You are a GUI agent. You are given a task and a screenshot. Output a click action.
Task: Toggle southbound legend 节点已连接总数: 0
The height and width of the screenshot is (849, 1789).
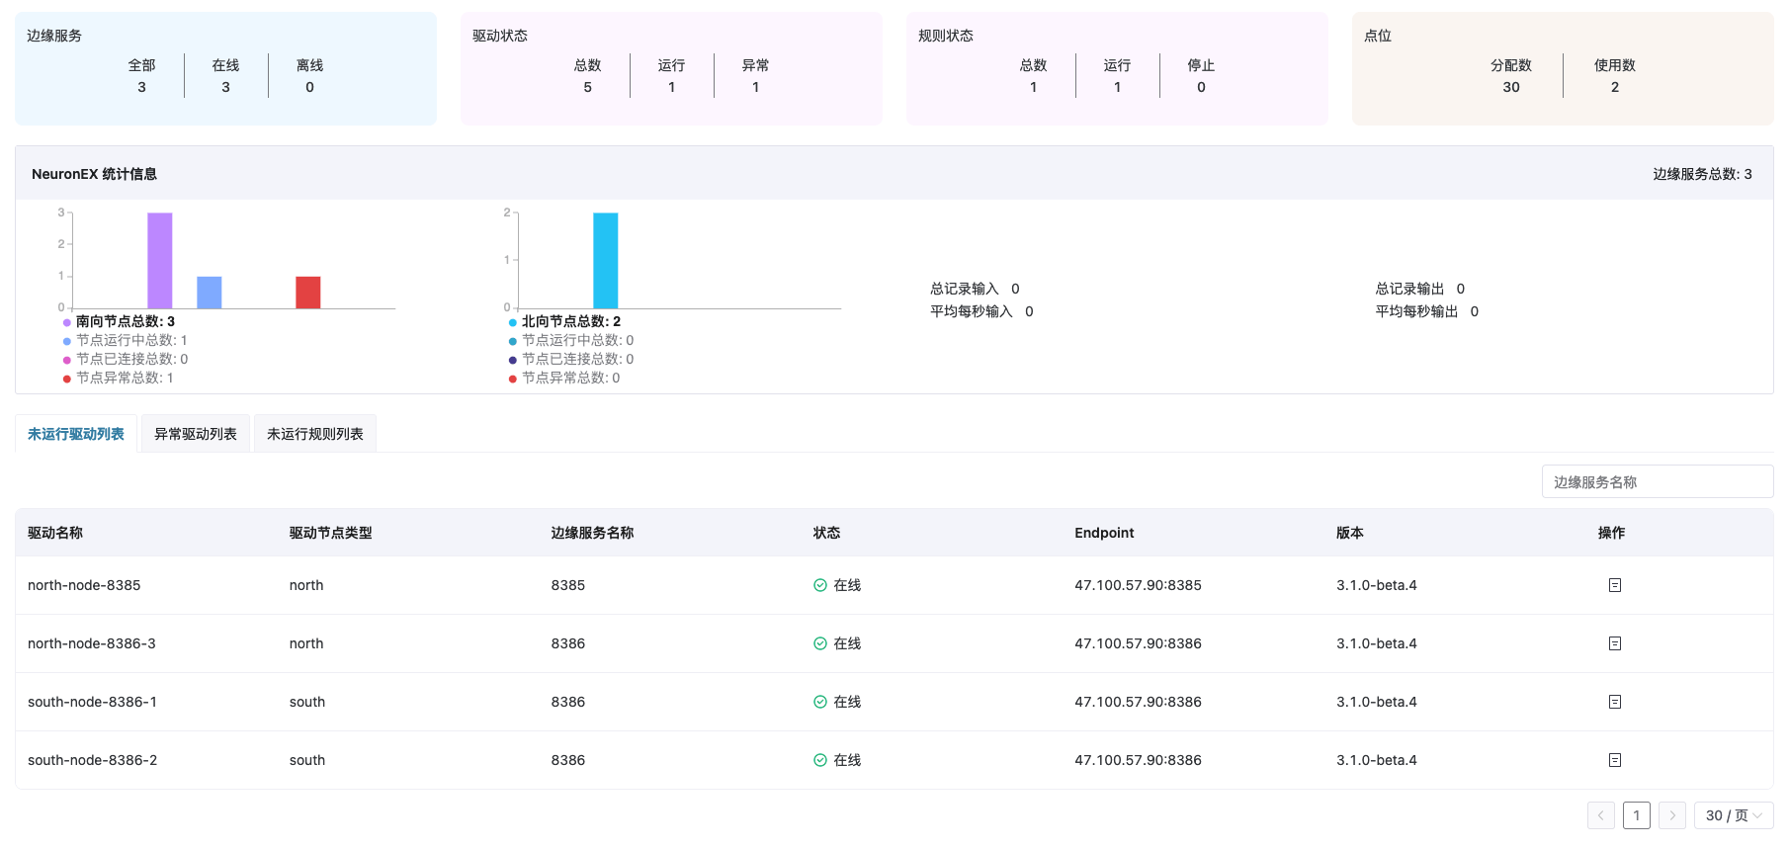click(x=125, y=359)
